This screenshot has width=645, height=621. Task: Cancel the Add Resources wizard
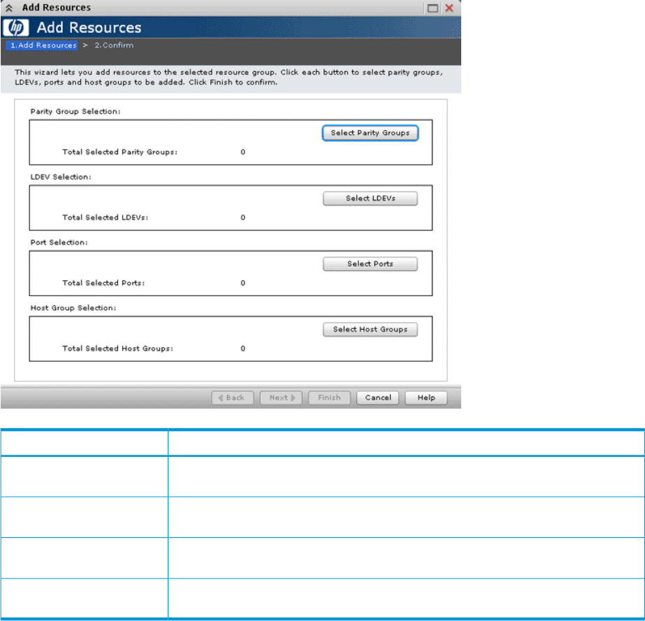tap(377, 397)
